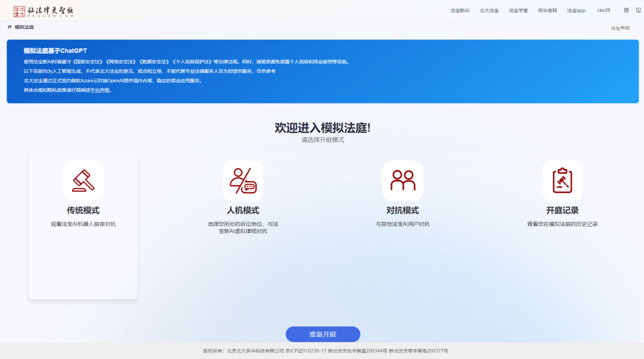Open 法宝新AI in top navigation

[460, 11]
